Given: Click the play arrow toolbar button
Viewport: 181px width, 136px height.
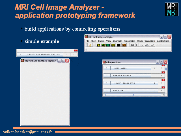Looking at the screenshot, I should [x=137, y=45].
